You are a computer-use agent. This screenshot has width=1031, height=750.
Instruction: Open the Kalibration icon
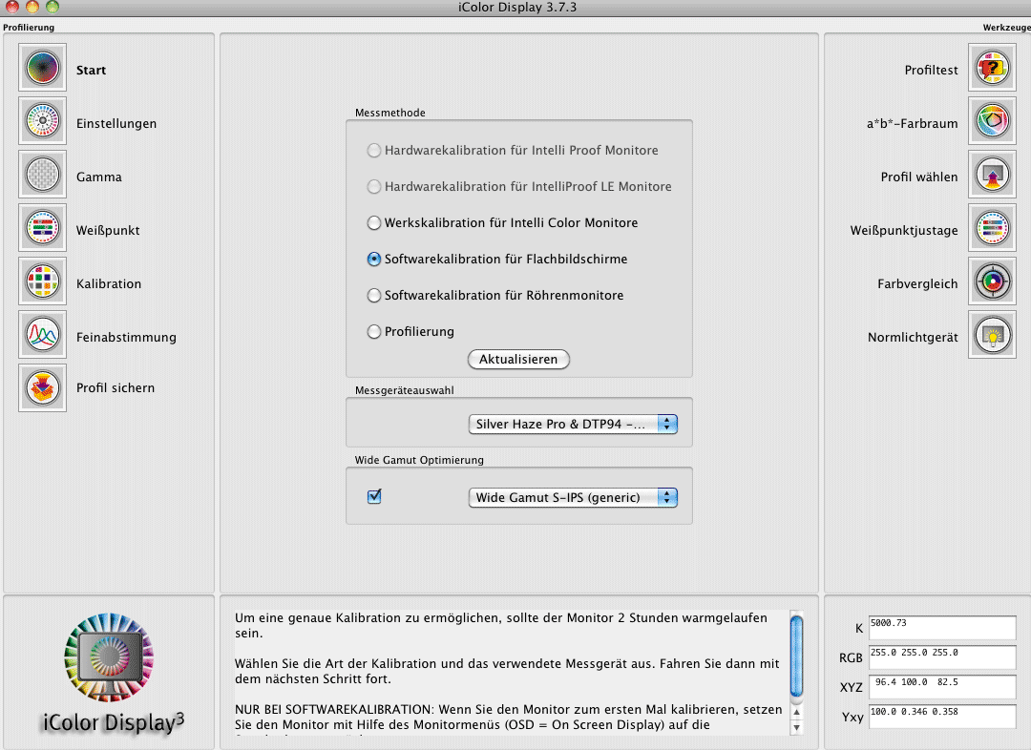tap(42, 282)
